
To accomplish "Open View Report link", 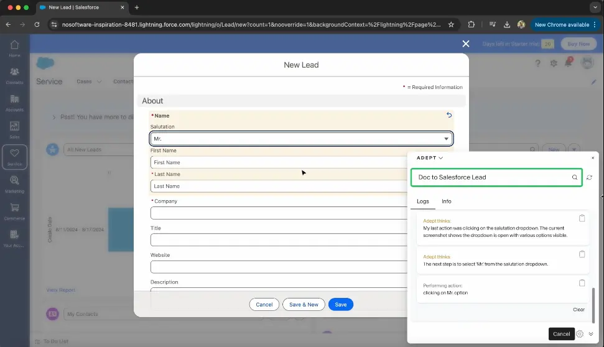I will click(x=60, y=290).
